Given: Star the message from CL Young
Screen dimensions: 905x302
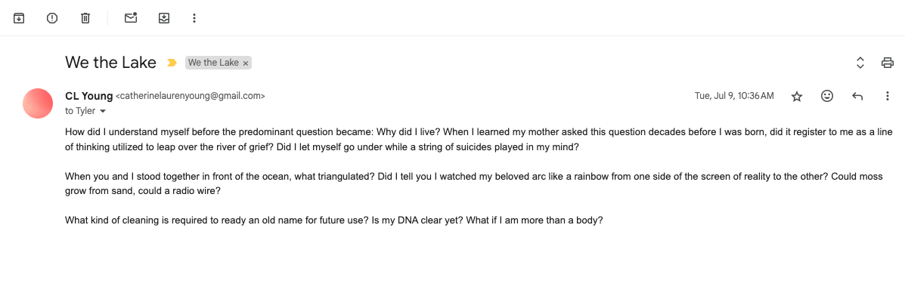Looking at the screenshot, I should coord(796,96).
